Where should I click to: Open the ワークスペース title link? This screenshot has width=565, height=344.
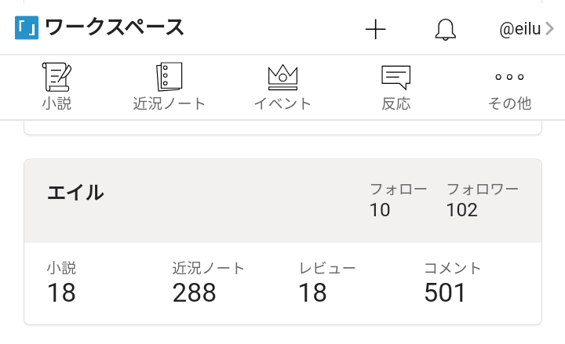tap(115, 28)
